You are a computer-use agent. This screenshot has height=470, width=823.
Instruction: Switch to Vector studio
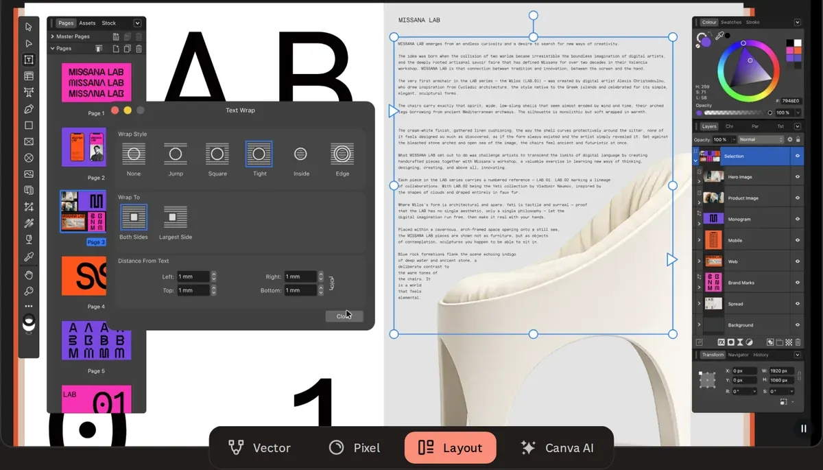tap(260, 448)
